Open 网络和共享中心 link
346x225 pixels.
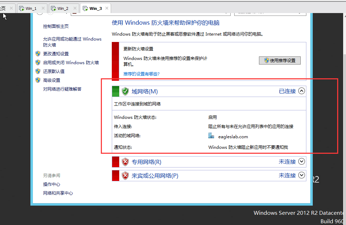58,193
